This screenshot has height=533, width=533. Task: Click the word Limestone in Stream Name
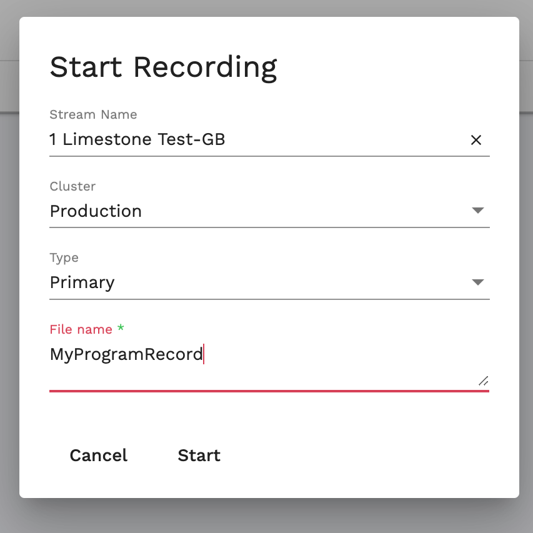click(x=107, y=139)
